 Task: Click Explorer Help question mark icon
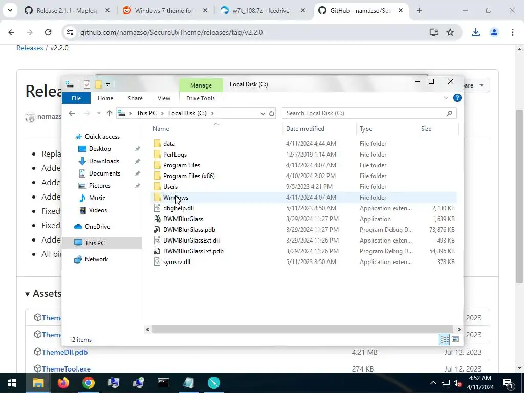[457, 98]
